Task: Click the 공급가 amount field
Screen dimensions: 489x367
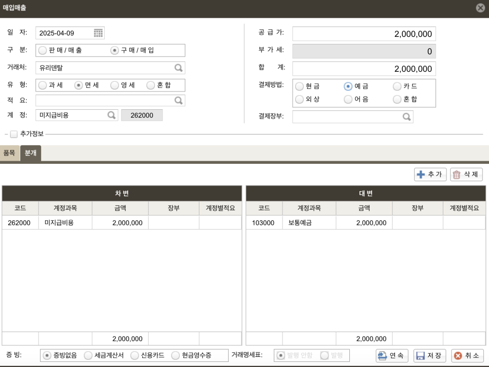Action: [x=364, y=34]
